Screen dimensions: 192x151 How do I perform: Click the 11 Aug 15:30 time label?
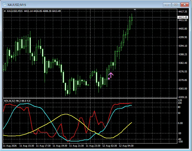click(27, 146)
